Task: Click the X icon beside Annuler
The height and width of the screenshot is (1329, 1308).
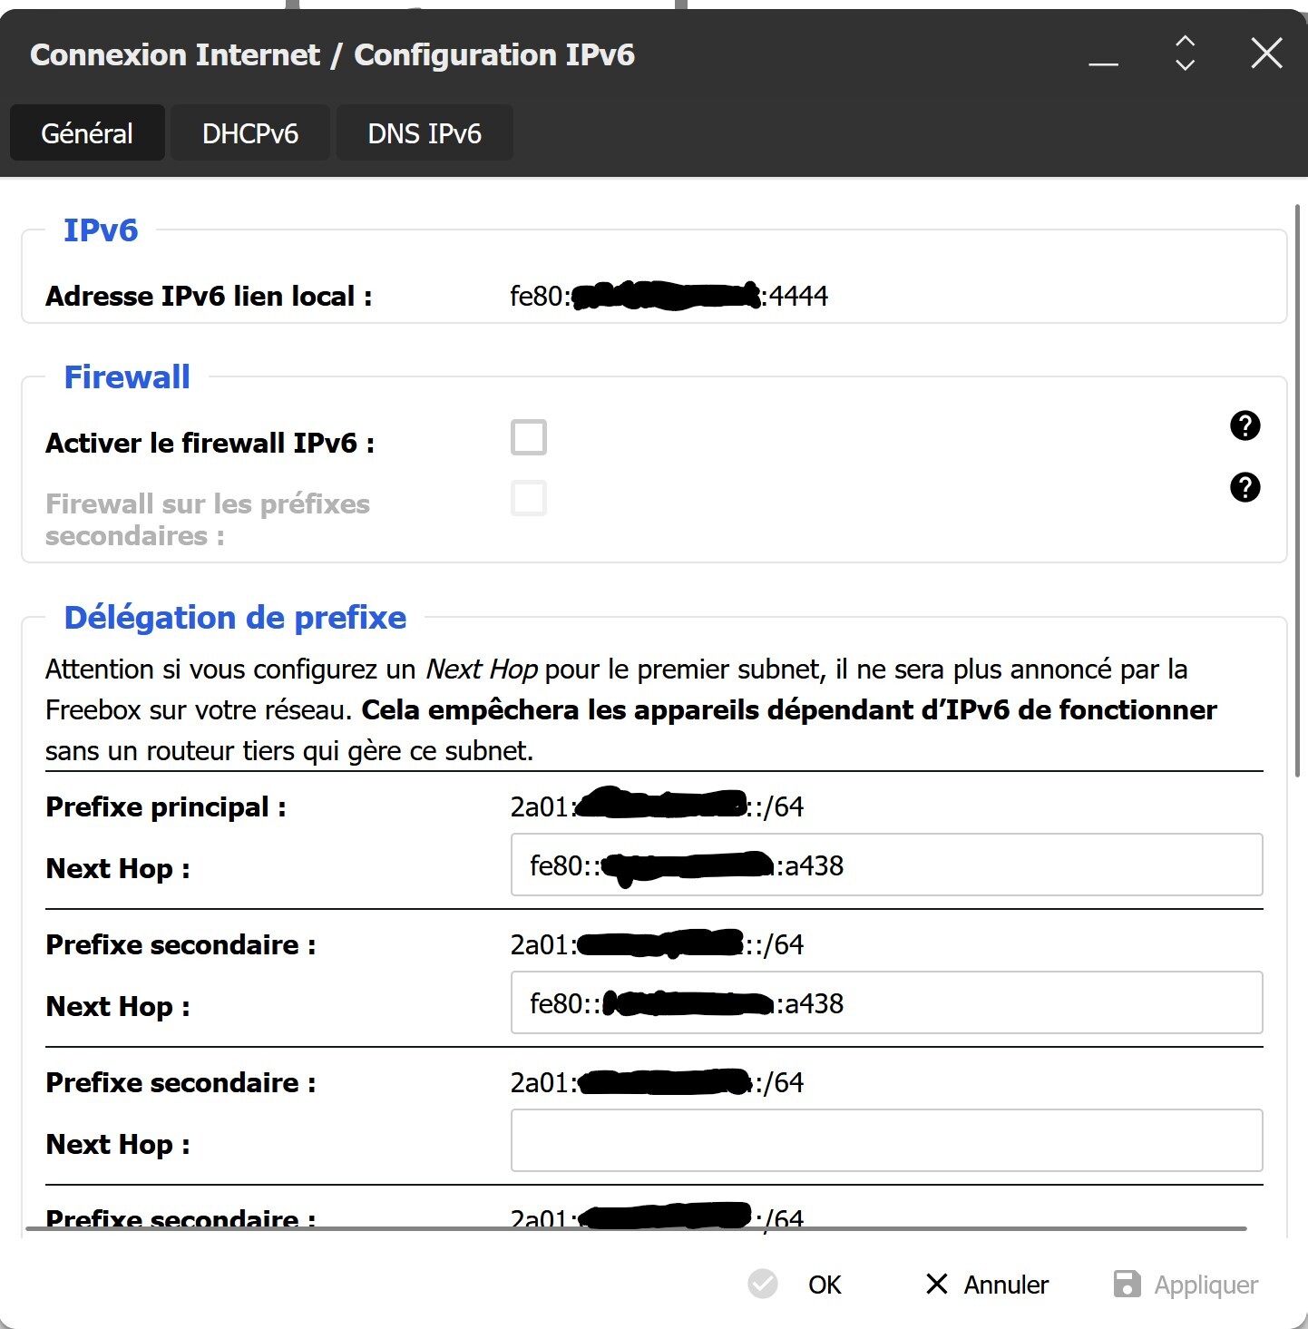Action: (936, 1284)
